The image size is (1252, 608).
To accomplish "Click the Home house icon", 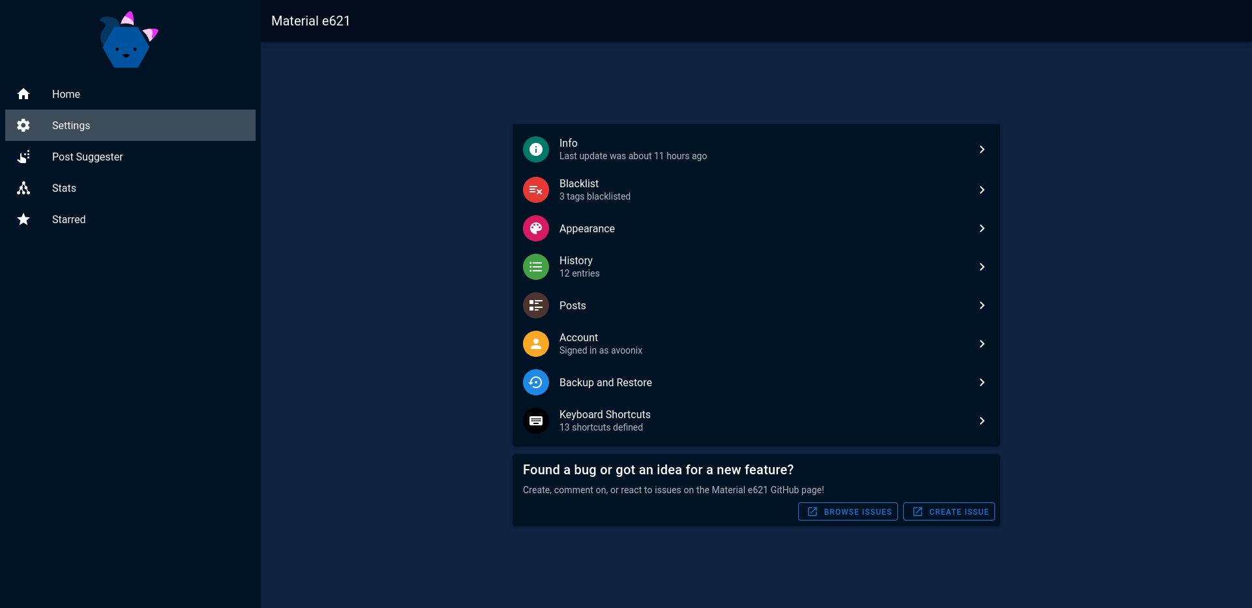I will pos(23,94).
